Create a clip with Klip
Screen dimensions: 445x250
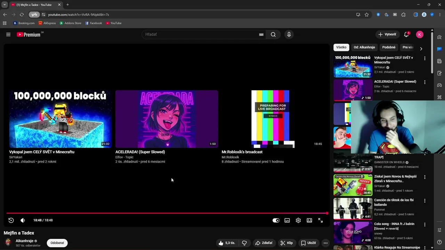pos(287,243)
